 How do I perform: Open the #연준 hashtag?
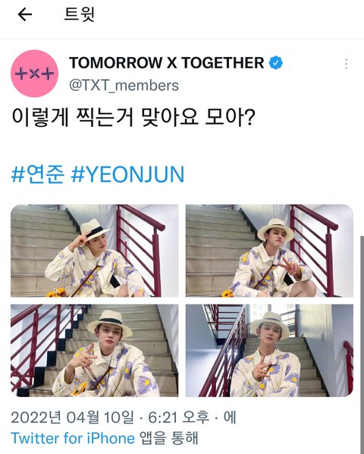(38, 175)
